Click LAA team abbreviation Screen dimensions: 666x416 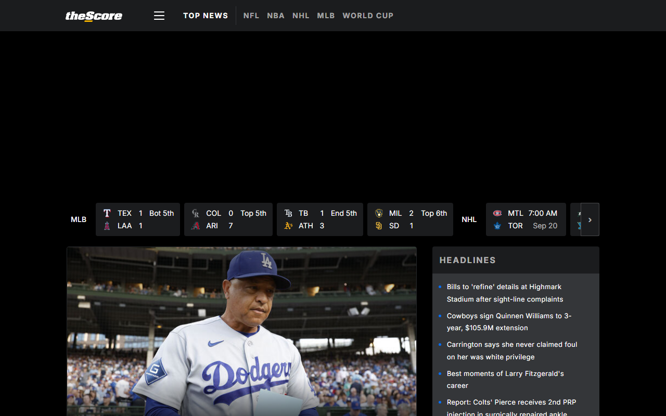click(x=124, y=226)
